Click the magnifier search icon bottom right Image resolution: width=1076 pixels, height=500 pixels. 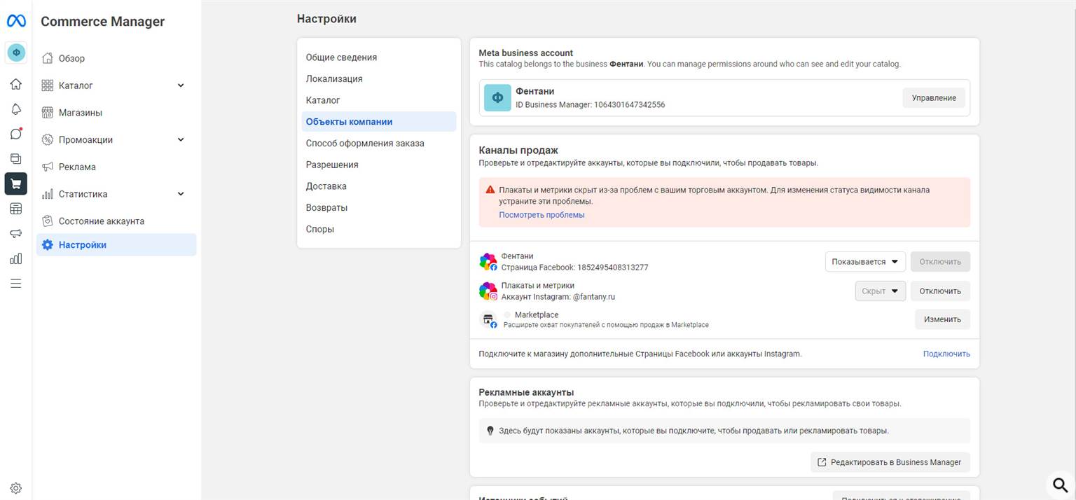point(1061,485)
